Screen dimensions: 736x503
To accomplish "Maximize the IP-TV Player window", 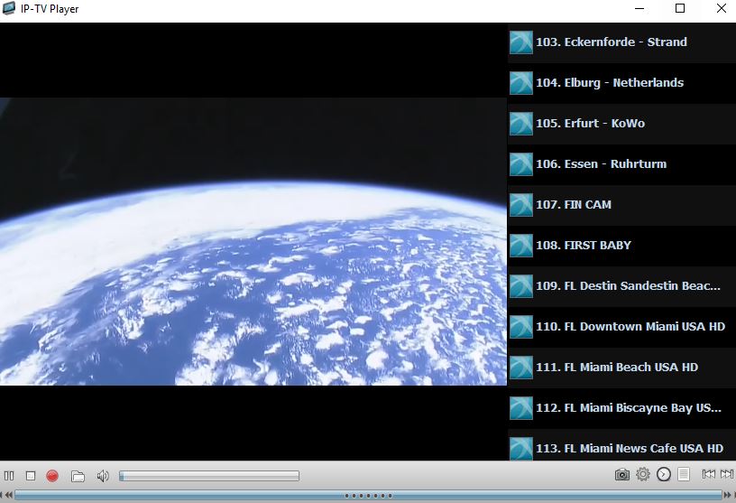I will pos(680,8).
